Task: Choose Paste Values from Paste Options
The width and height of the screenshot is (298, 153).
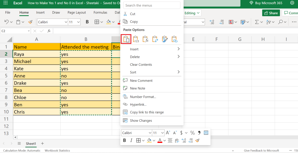Action: click(x=136, y=39)
